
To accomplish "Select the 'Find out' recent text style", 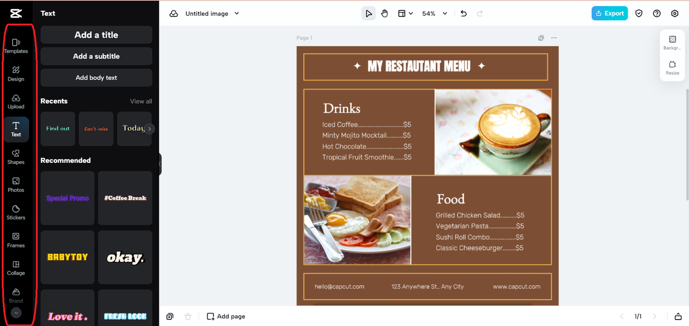I will [58, 129].
